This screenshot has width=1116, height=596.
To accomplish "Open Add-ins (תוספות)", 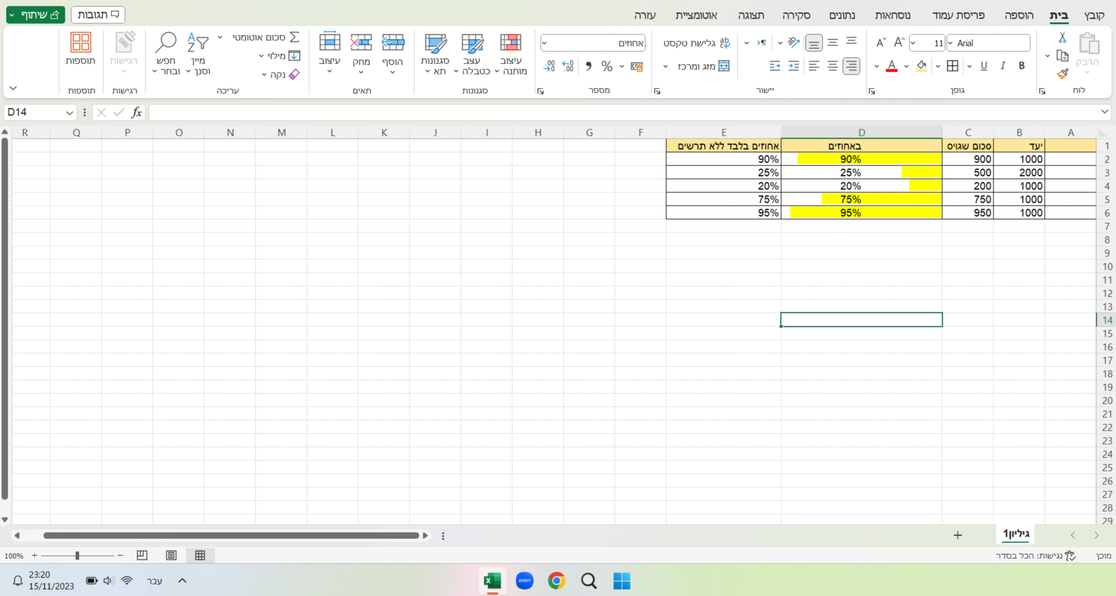I will point(81,49).
